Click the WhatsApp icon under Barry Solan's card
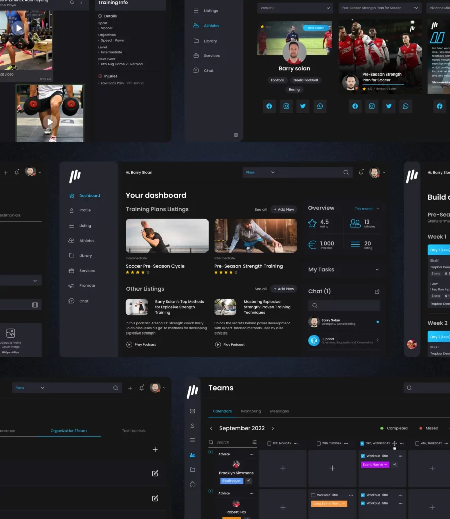This screenshot has height=519, width=450. [320, 106]
